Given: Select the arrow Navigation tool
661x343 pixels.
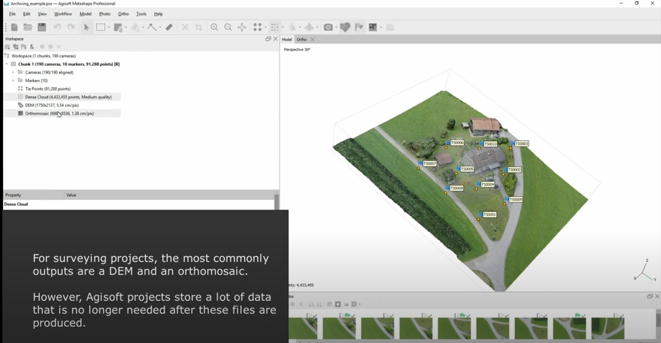Looking at the screenshot, I should point(86,27).
